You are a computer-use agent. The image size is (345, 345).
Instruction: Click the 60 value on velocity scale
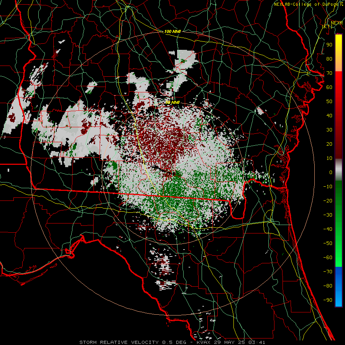(x=329, y=87)
